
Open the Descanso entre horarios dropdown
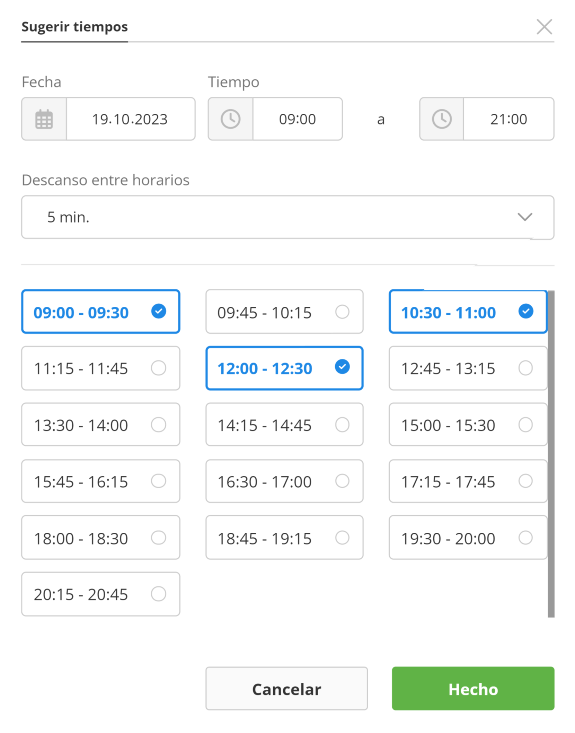(x=287, y=217)
